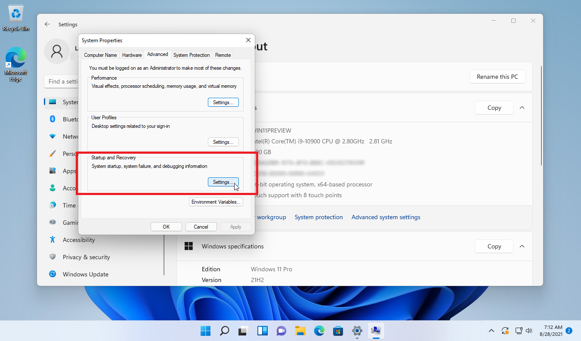Switch to the Settings gear taskbar icon
This screenshot has height=341, width=581.
(x=357, y=331)
